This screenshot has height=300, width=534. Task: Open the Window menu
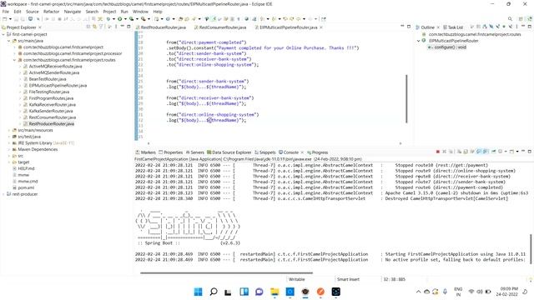pyautogui.click(x=140, y=12)
